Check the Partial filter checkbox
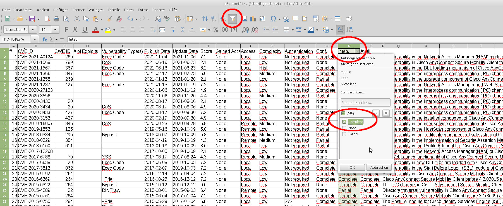The width and height of the screenshot is (503, 206). pyautogui.click(x=344, y=134)
